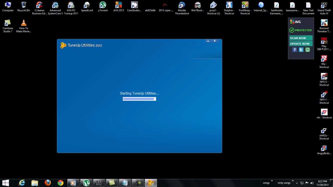Select the How To Make Money VLC file
Screen dimensions: 333x187
coord(24,26)
